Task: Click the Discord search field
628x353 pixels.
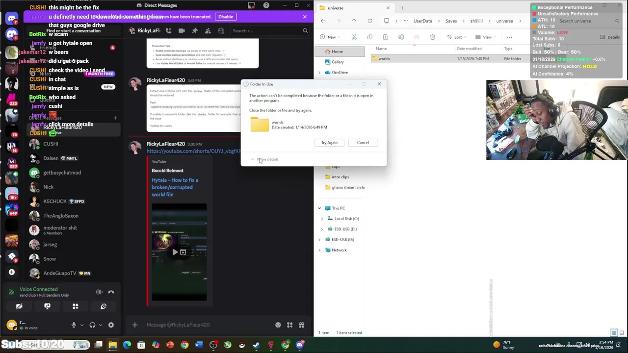Action: click(x=270, y=30)
